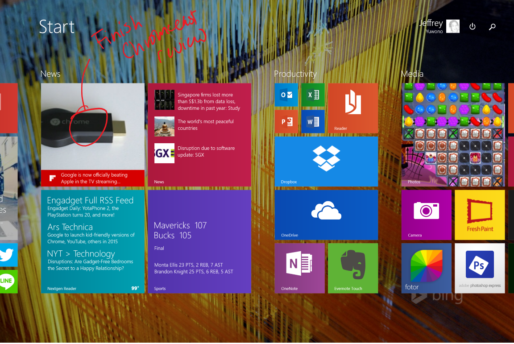Click the power options button

473,27
